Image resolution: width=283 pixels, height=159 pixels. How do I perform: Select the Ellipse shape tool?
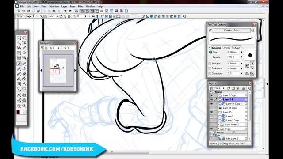[x=24, y=89]
